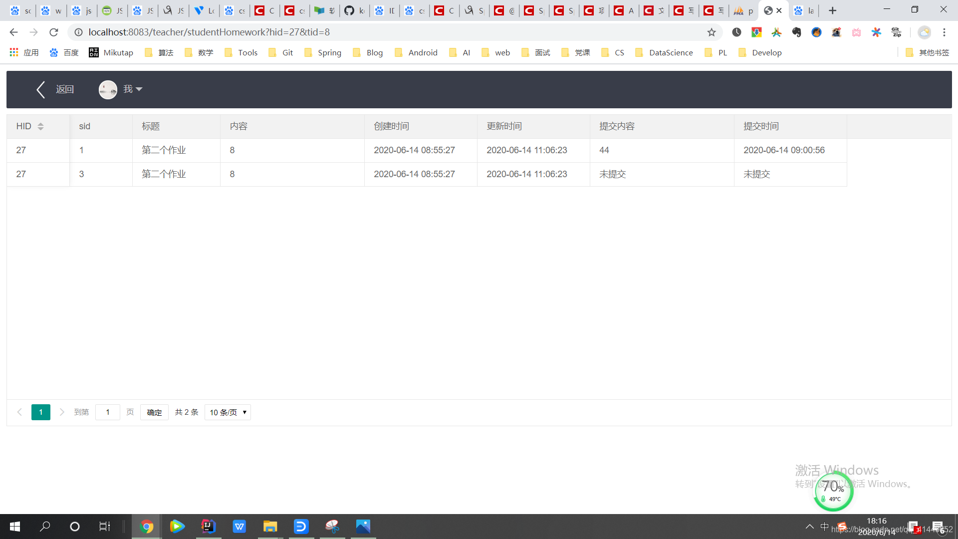Open the GitZip extension
958x539 pixels.
point(896,32)
